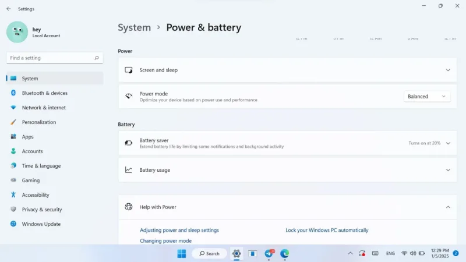Click the Help with Power globe icon

pyautogui.click(x=128, y=207)
